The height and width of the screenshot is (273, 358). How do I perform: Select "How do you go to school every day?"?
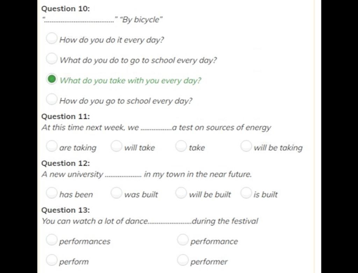click(52, 99)
